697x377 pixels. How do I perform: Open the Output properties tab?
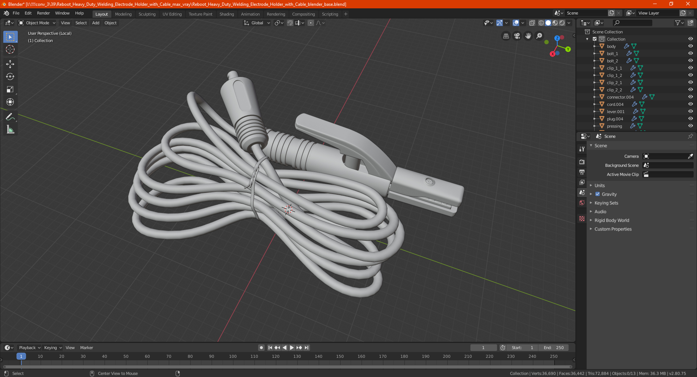coord(582,172)
